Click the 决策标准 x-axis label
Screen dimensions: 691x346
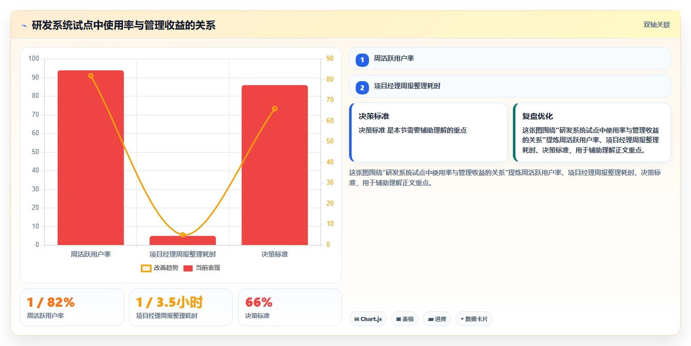(x=275, y=254)
